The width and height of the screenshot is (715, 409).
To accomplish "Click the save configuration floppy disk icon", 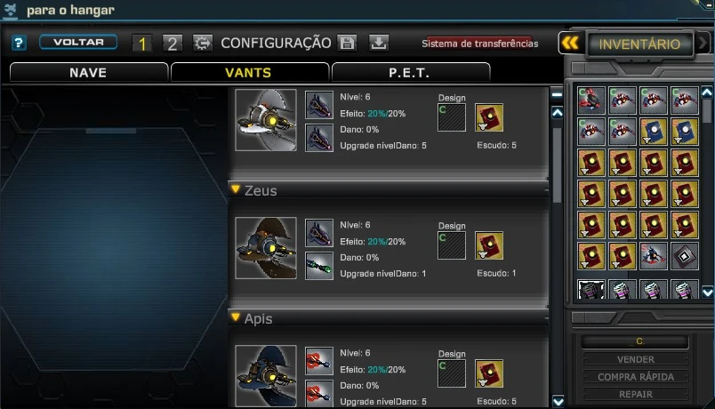I will [347, 43].
